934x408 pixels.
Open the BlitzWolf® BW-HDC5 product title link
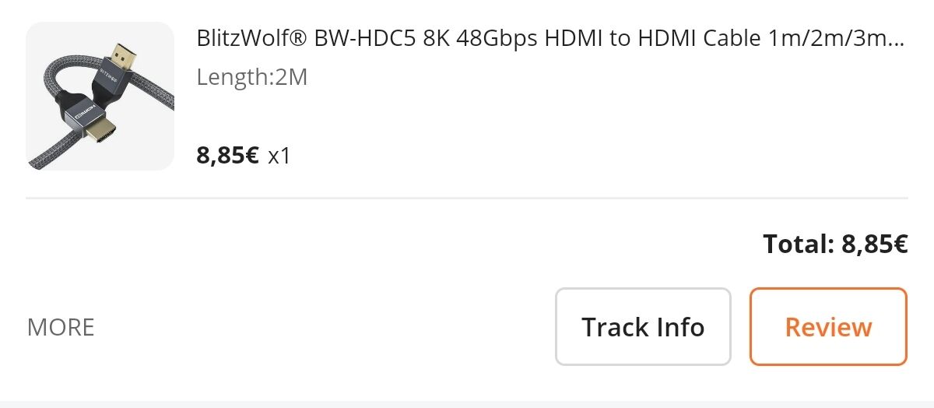point(551,38)
